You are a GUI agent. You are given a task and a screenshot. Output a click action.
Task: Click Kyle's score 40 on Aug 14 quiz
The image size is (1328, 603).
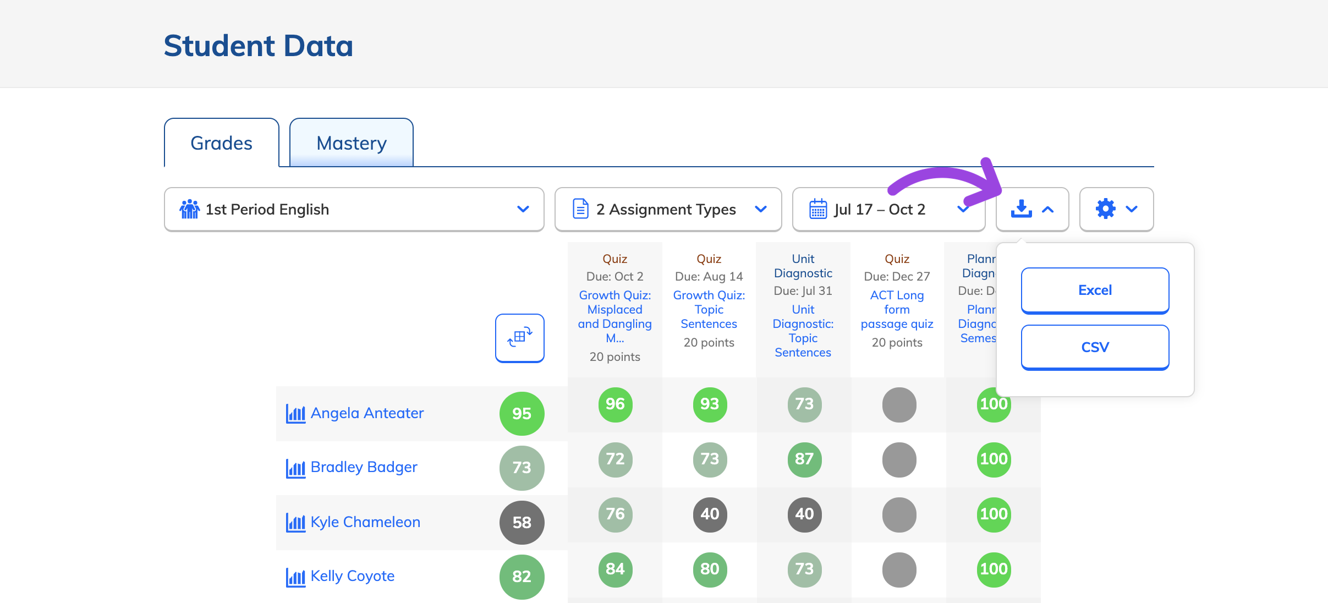coord(710,514)
